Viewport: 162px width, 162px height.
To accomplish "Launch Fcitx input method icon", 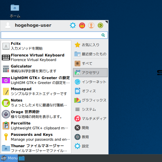I will point(6,46).
